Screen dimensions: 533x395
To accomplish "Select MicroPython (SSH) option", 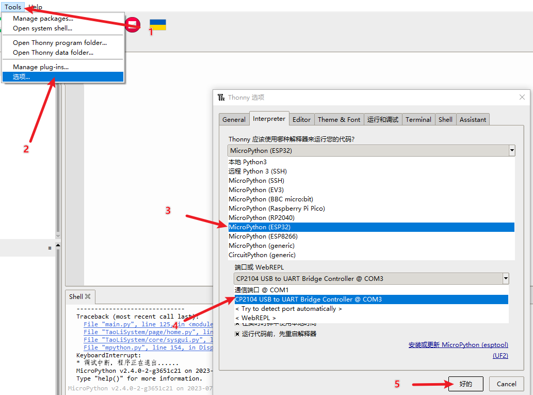I will pos(371,180).
